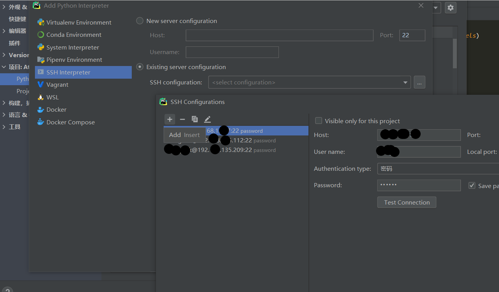This screenshot has width=499, height=292.
Task: Click the Remove minus icon in SSH Configurations
Action: coord(182,119)
